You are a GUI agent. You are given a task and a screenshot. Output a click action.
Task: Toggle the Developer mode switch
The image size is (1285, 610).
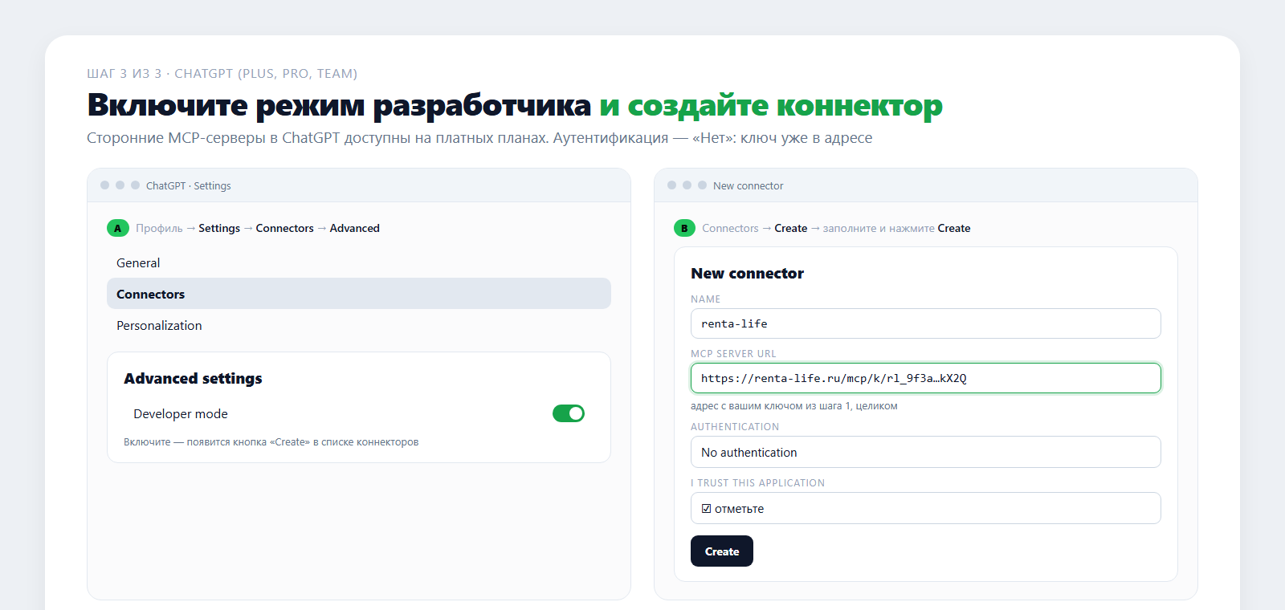tap(569, 413)
